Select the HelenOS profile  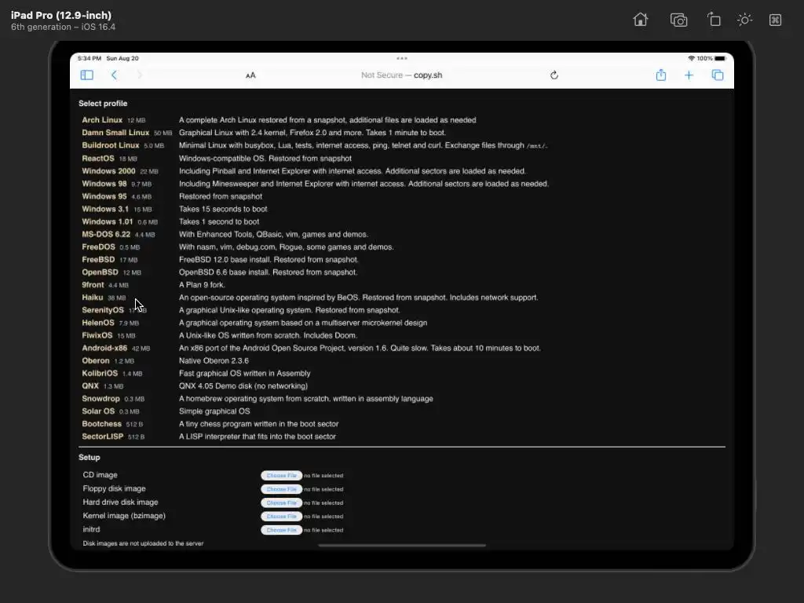coord(98,323)
